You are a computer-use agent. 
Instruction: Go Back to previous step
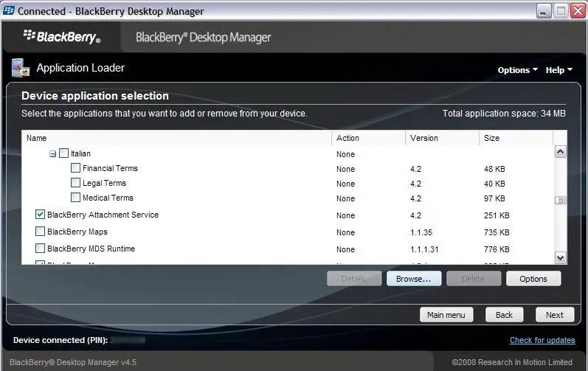[504, 315]
